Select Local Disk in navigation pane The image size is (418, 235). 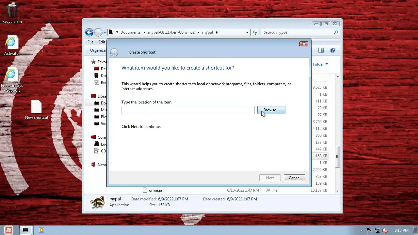tap(101, 144)
